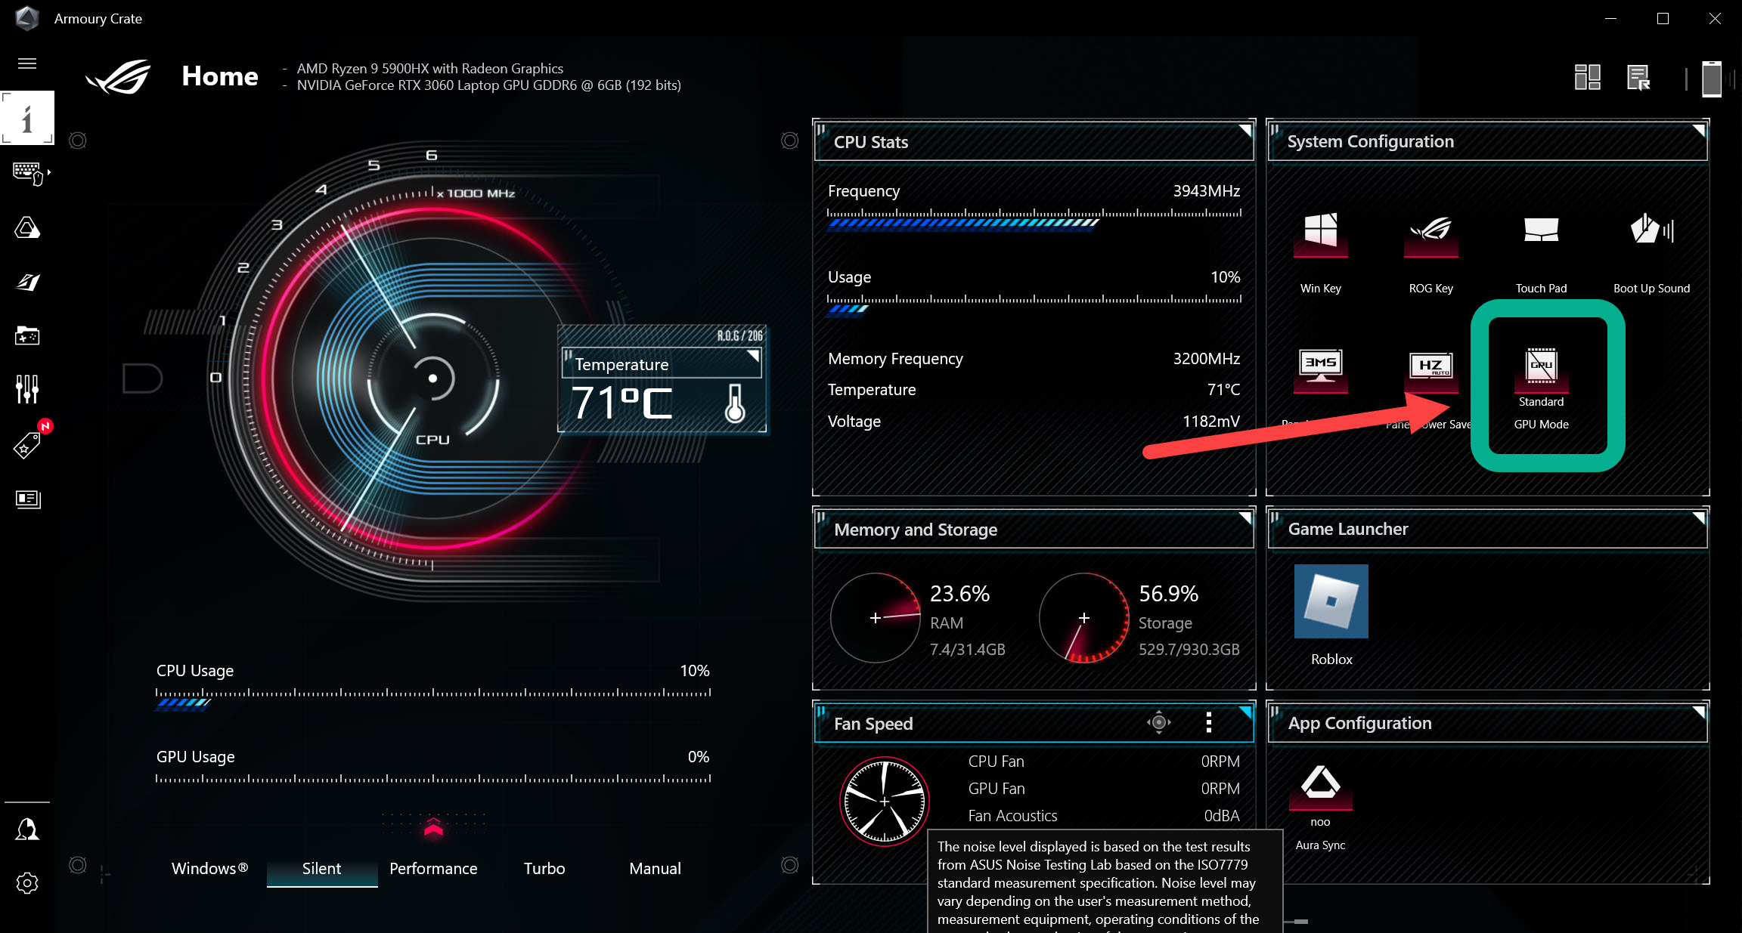This screenshot has height=933, width=1742.
Task: Click the GPU Usage bar under gauge
Action: point(433,779)
